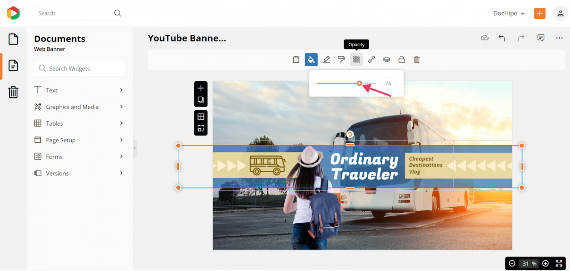This screenshot has width=570, height=271.
Task: Open the comments panel icon
Action: coord(541,37)
